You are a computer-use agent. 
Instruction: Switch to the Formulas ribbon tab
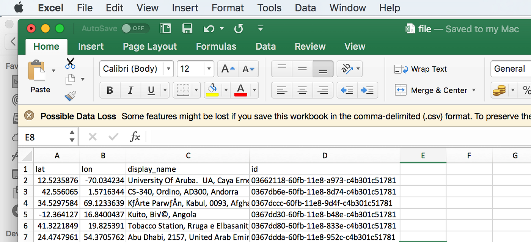click(216, 47)
